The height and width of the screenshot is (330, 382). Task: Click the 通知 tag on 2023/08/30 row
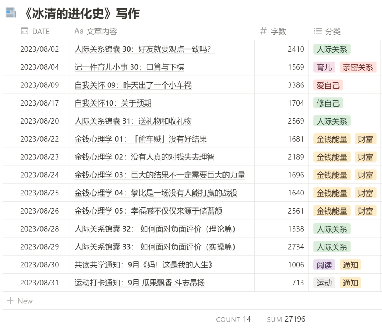coord(350,265)
